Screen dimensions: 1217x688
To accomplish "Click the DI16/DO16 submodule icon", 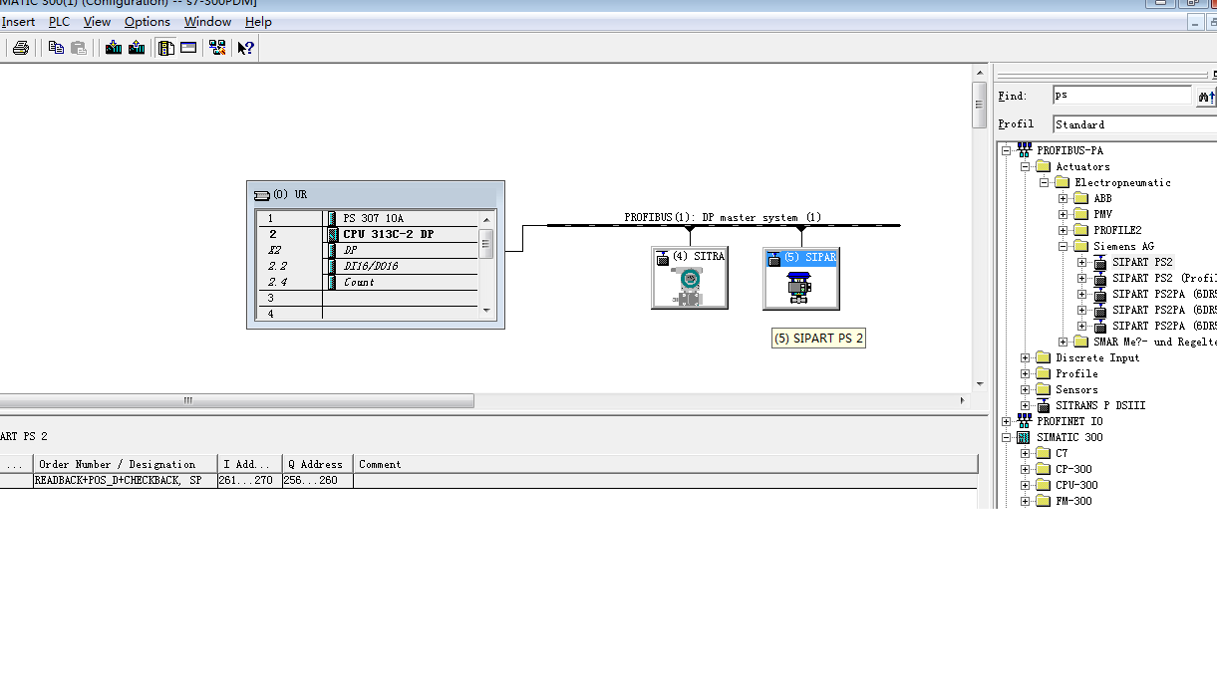I will (x=331, y=266).
